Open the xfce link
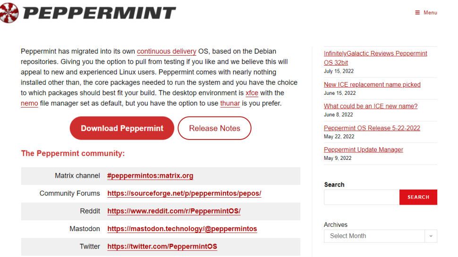Screen dimensions: 458x257 click(x=252, y=93)
